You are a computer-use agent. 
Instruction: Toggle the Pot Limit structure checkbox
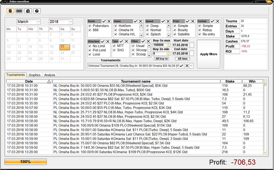pyautogui.click(x=90, y=50)
